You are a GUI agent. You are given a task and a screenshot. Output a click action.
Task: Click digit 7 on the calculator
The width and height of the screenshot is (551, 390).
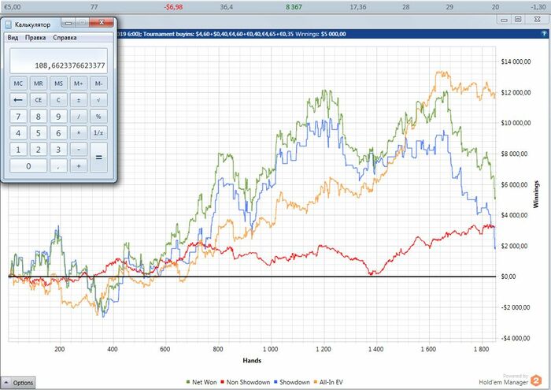18,117
